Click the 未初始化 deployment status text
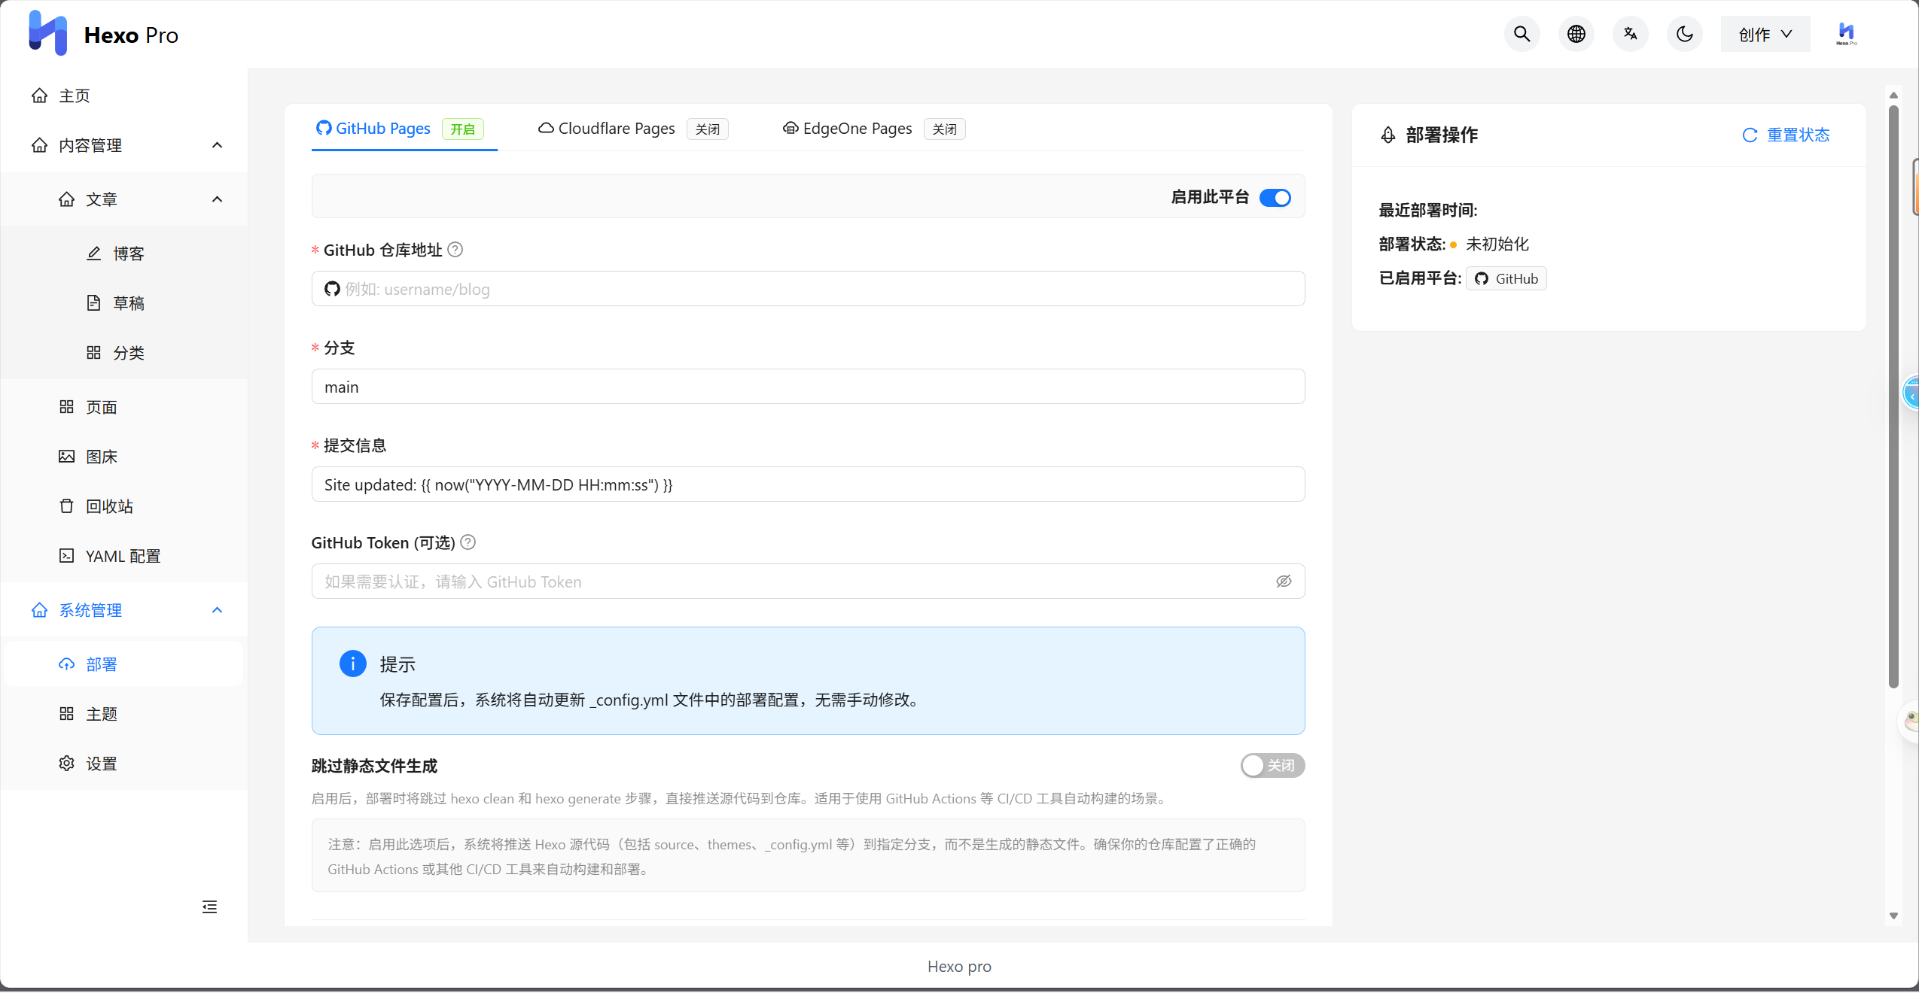 pyautogui.click(x=1497, y=244)
